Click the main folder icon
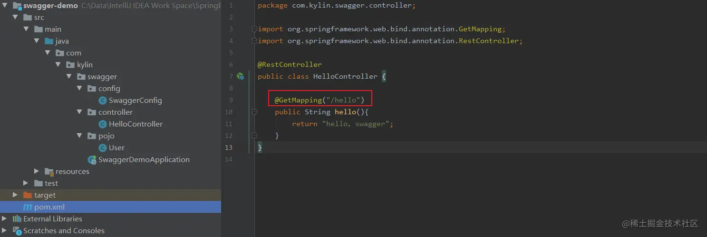 point(39,29)
